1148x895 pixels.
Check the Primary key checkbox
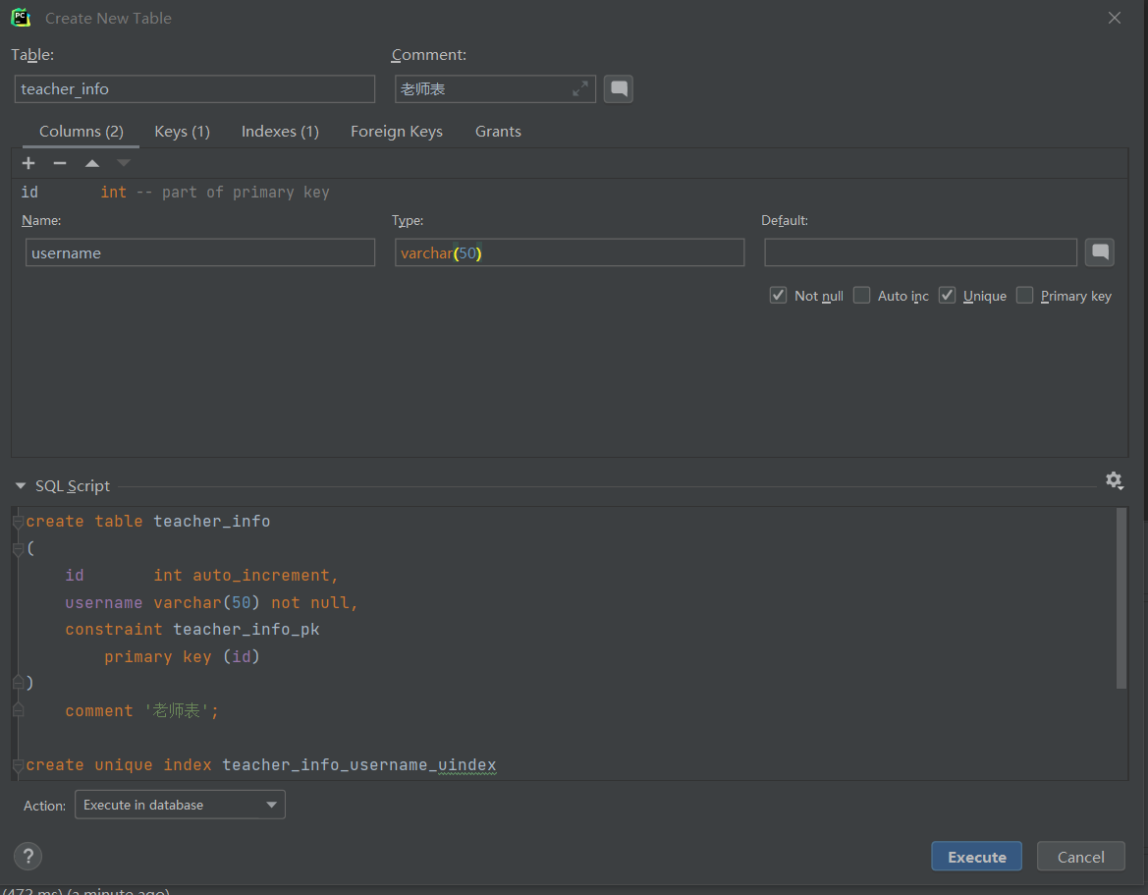click(x=1025, y=296)
